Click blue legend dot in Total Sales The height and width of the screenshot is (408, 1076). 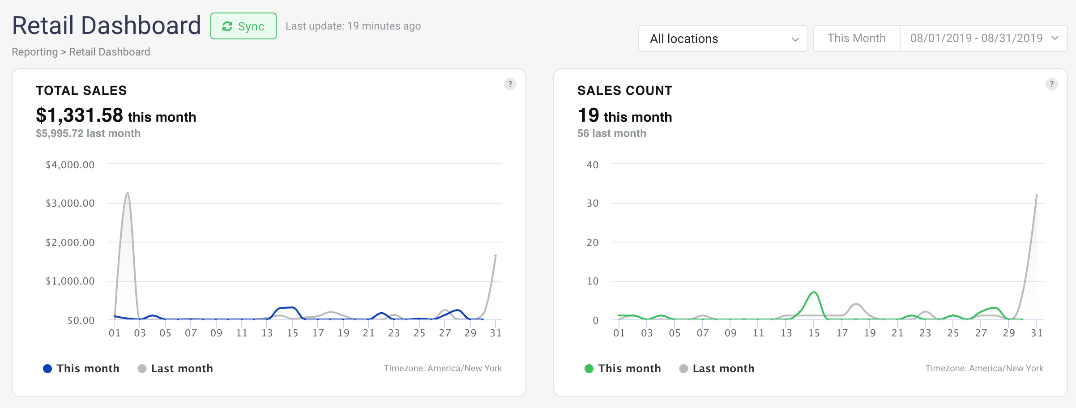[47, 369]
